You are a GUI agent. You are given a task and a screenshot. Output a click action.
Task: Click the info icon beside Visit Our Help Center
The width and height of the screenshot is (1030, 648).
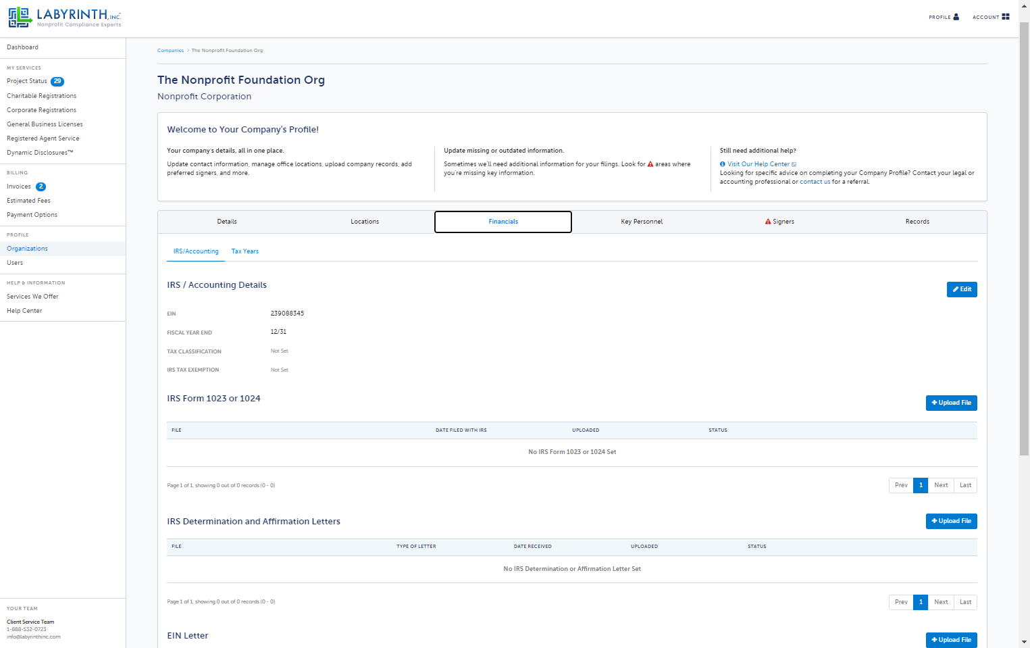pyautogui.click(x=723, y=164)
